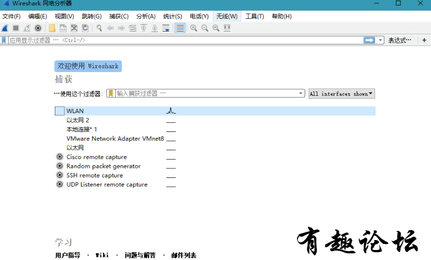Screen dimensions: 431x260
Task: Click the find packet magnifier icon
Action: click(99, 28)
